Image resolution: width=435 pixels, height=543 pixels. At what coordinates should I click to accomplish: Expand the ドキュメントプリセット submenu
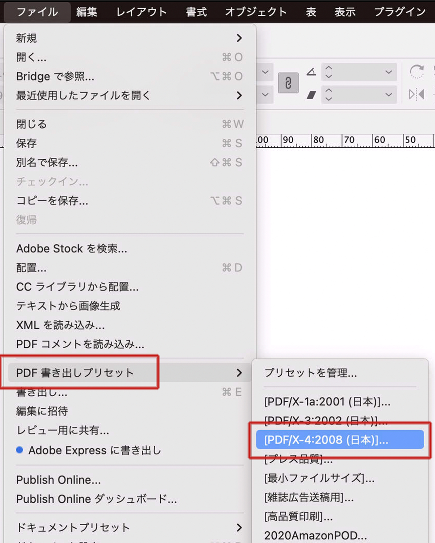pyautogui.click(x=239, y=528)
